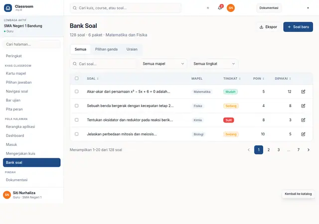Open Bar ujian in the sidebar
Viewport: 319px width, 224px height.
pyautogui.click(x=31, y=100)
